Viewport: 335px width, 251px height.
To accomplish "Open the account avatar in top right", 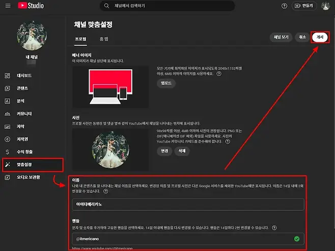I will pos(325,6).
